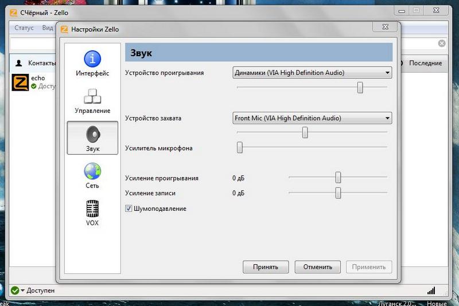Click the signal strength bars icon
Viewport: 459px width, 306px height.
click(431, 291)
